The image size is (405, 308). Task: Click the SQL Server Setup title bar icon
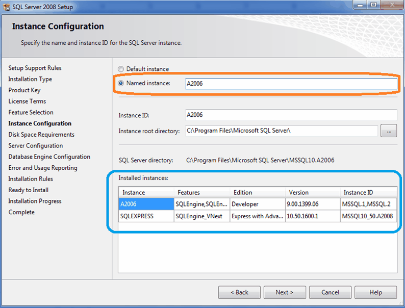6,7
